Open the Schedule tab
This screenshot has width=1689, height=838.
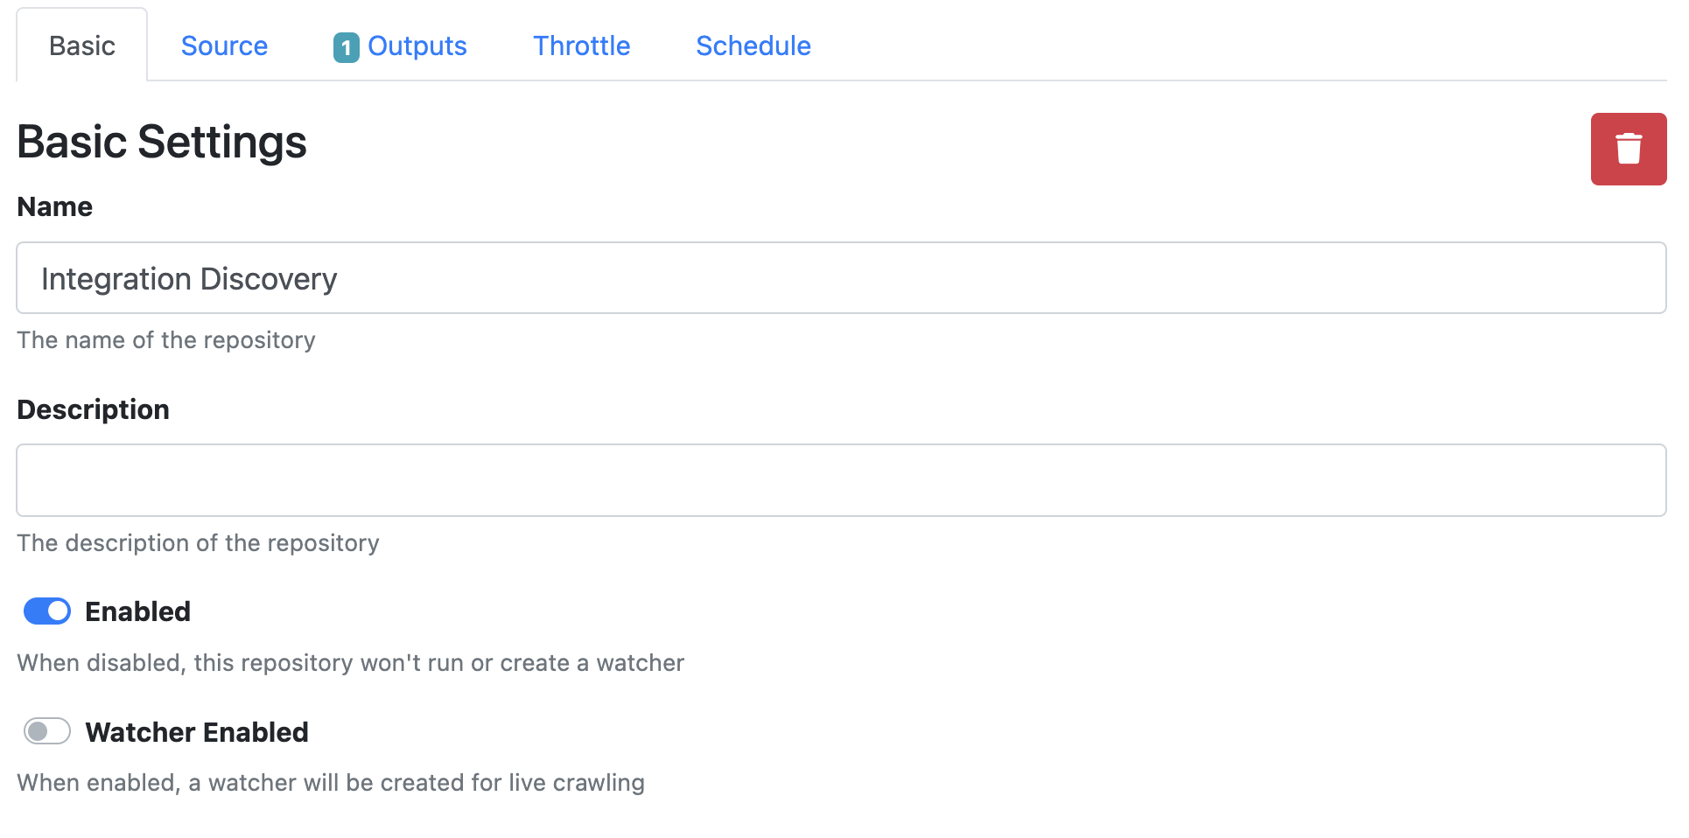[x=753, y=45]
